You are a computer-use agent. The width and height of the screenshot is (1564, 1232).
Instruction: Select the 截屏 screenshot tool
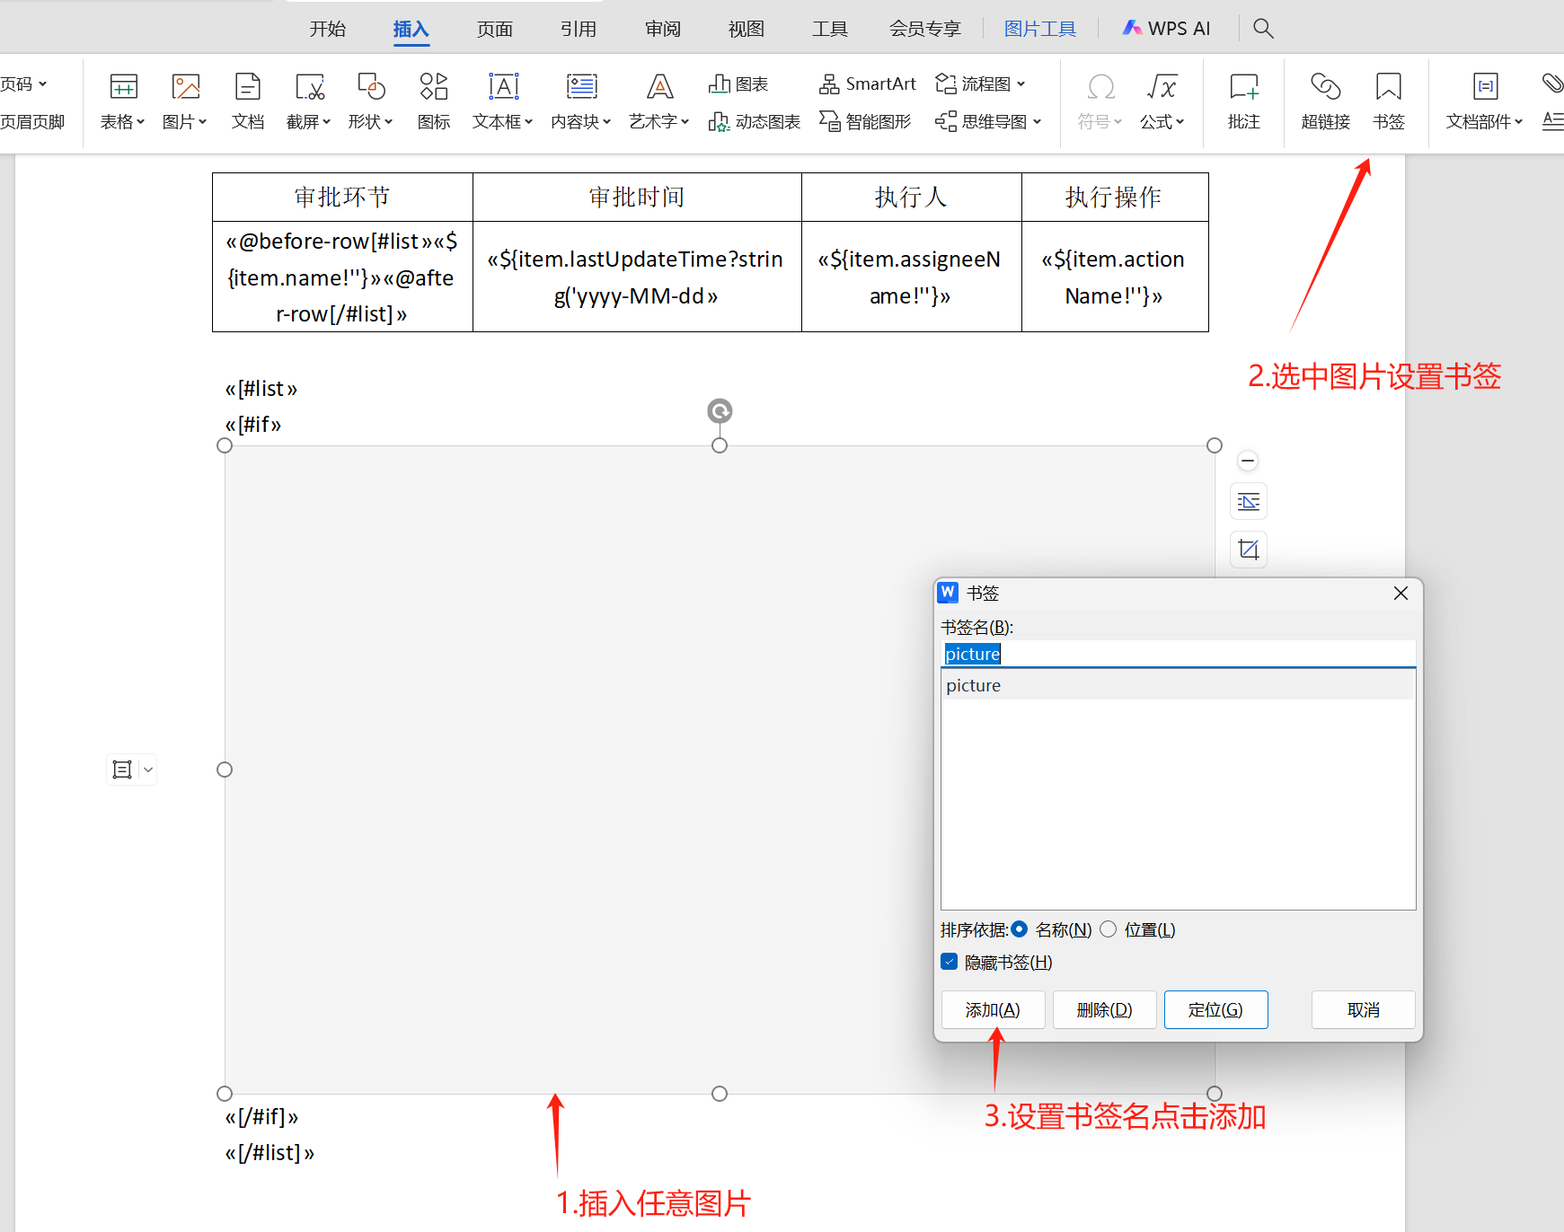(x=308, y=99)
